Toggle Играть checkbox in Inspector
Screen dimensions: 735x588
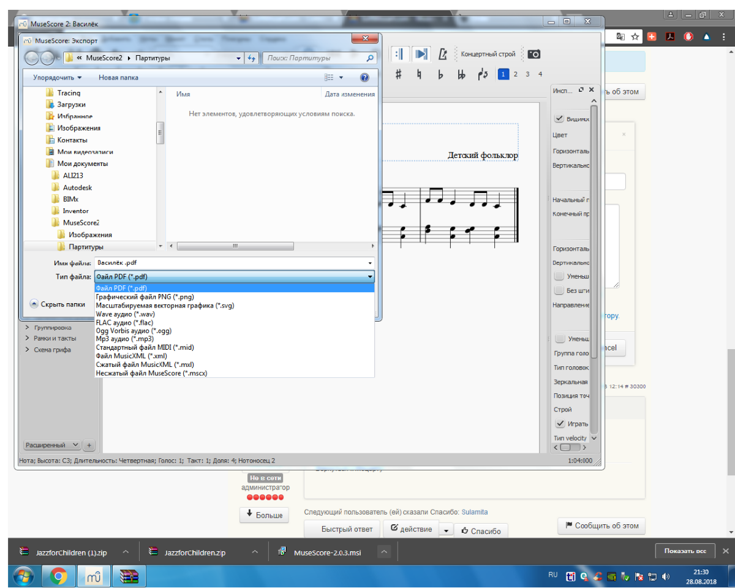click(560, 423)
